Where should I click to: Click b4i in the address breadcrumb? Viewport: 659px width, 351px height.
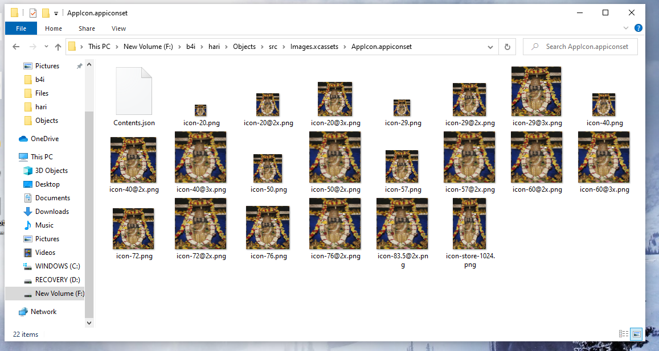pyautogui.click(x=191, y=47)
